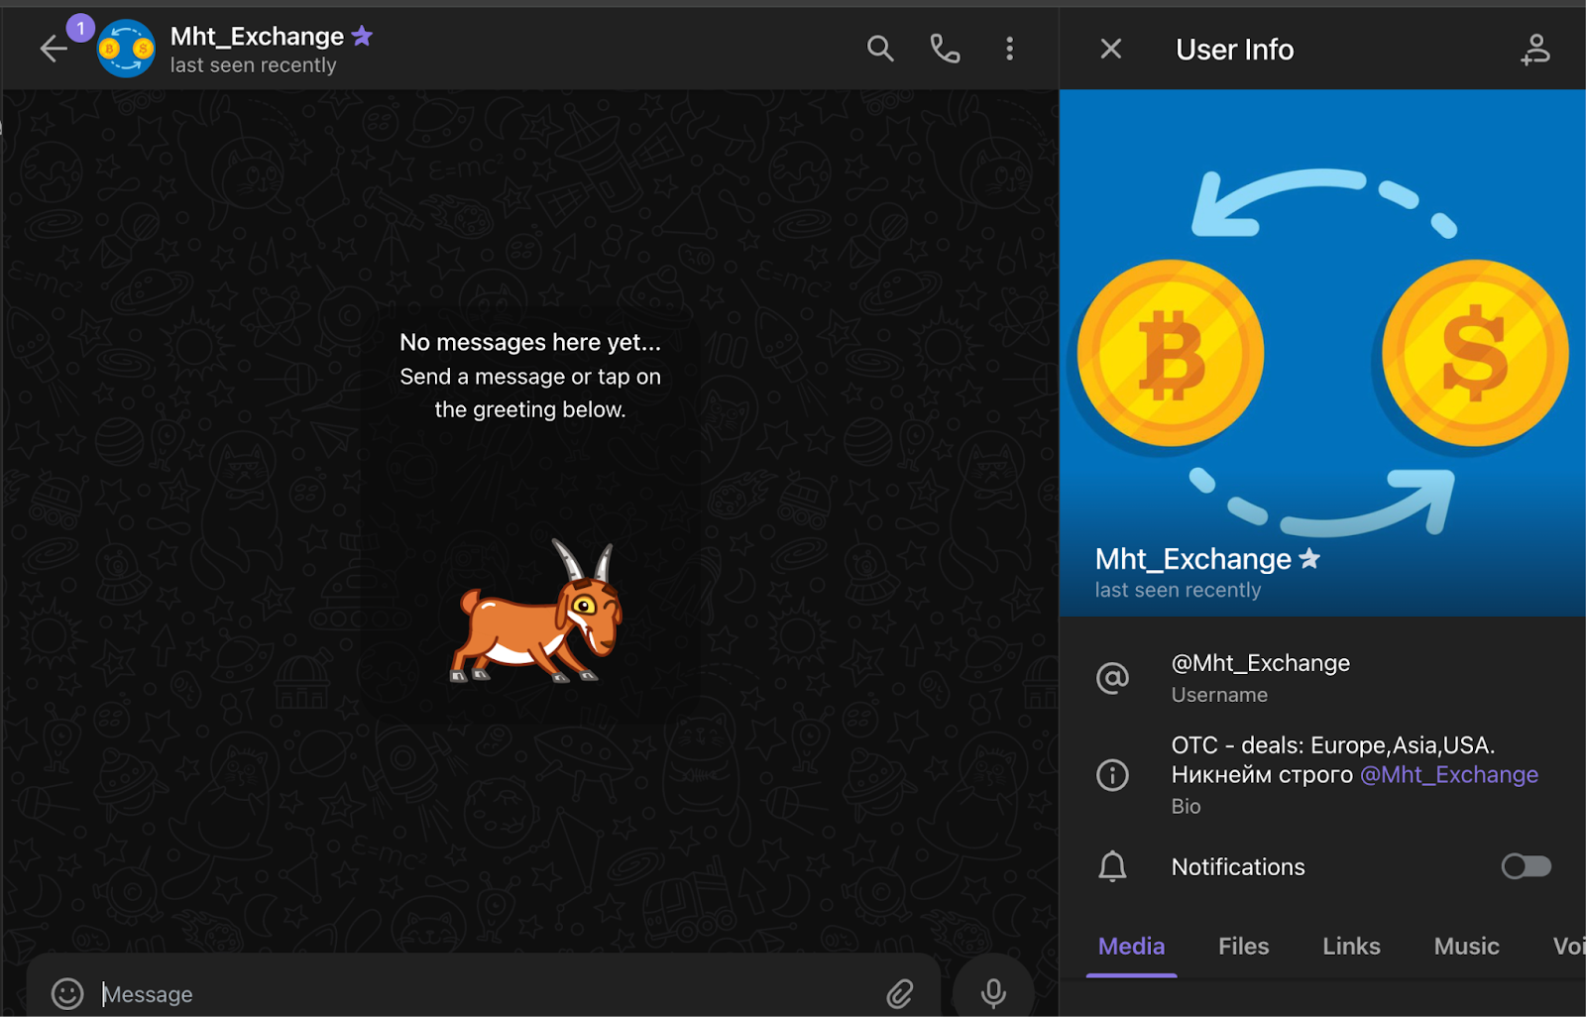Click the unread badge showing 1

pos(80,28)
